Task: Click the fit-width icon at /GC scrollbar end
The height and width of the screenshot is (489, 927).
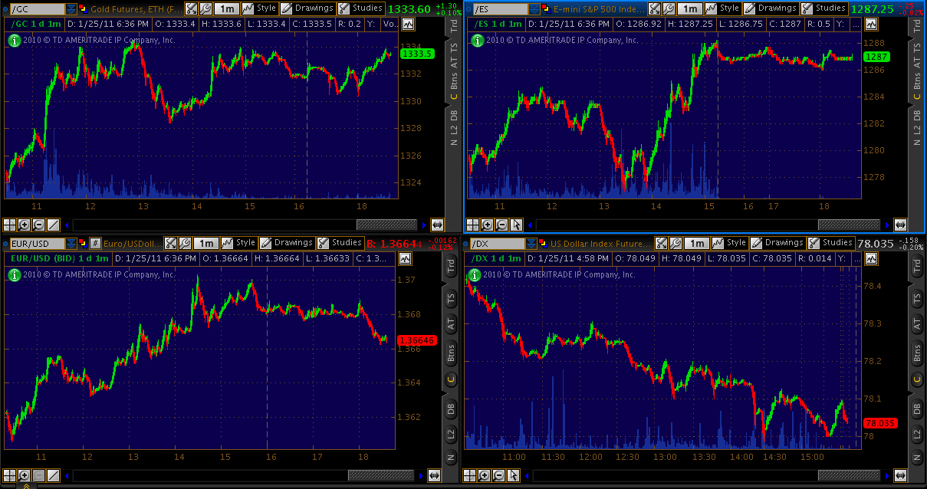Action: coord(438,225)
